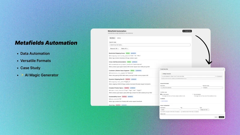Click Active badge on Restricted Shipping Zones
Image resolution: width=240 pixels, height=135 pixels.
128,53
